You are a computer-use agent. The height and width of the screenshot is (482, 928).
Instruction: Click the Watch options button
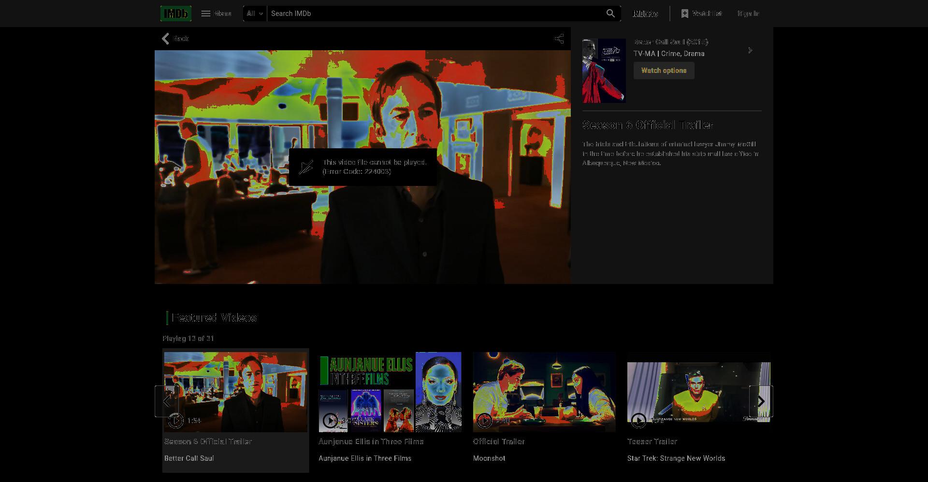(x=664, y=71)
